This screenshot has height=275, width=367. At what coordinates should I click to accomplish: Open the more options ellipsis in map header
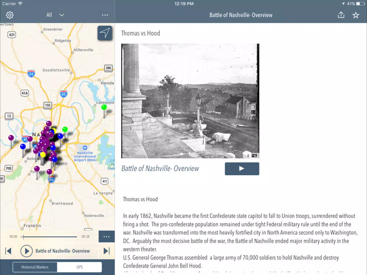click(105, 15)
